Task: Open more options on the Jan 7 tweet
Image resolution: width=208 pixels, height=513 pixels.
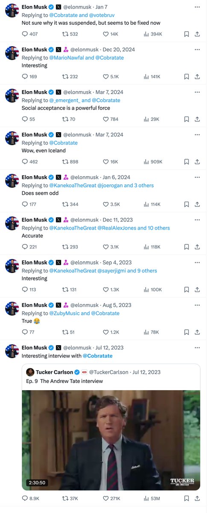Action: point(197,6)
